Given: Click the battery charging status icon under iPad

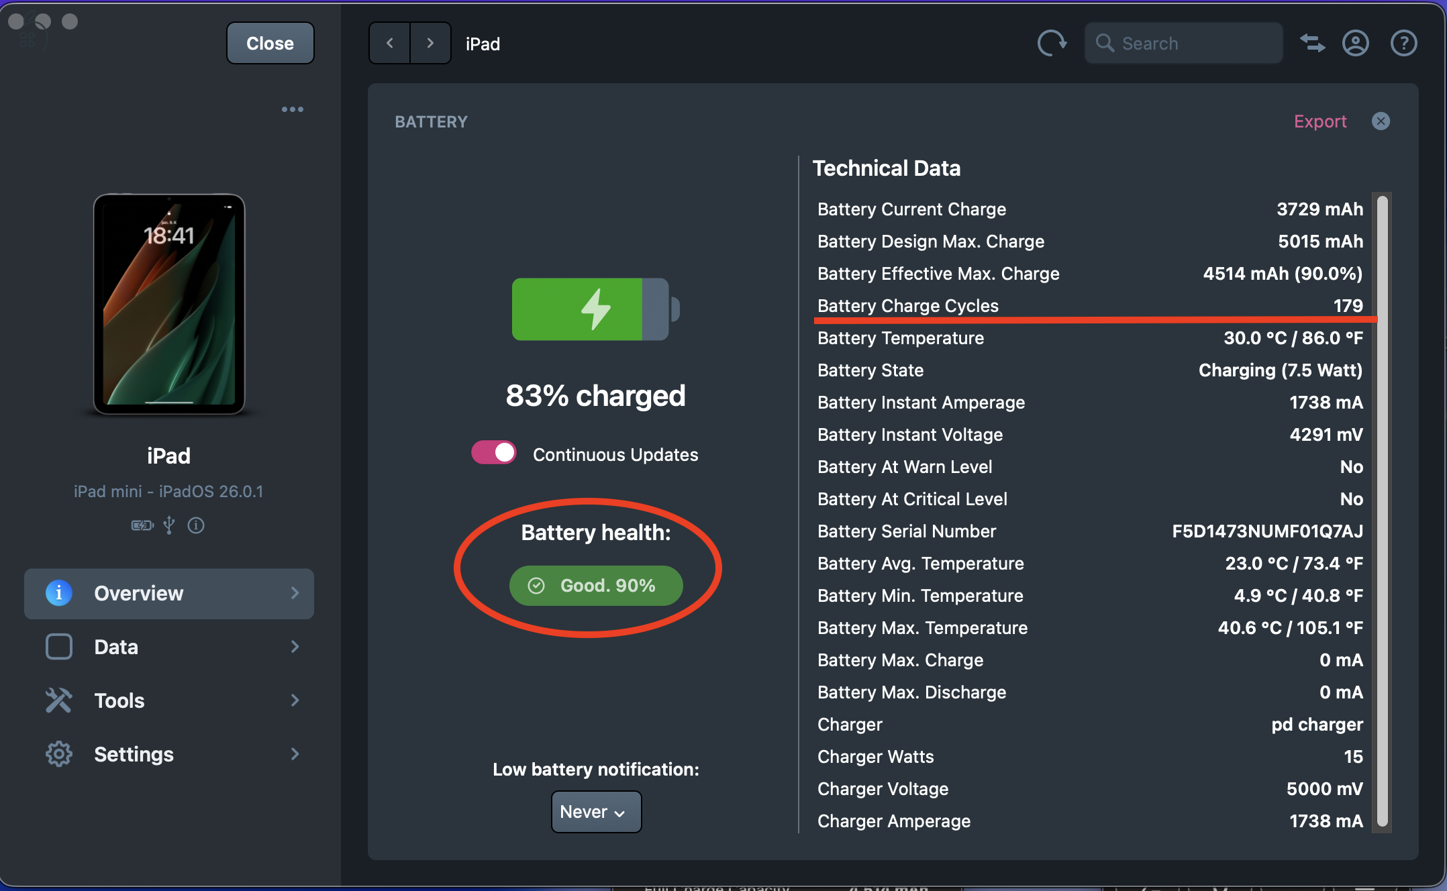Looking at the screenshot, I should (142, 525).
